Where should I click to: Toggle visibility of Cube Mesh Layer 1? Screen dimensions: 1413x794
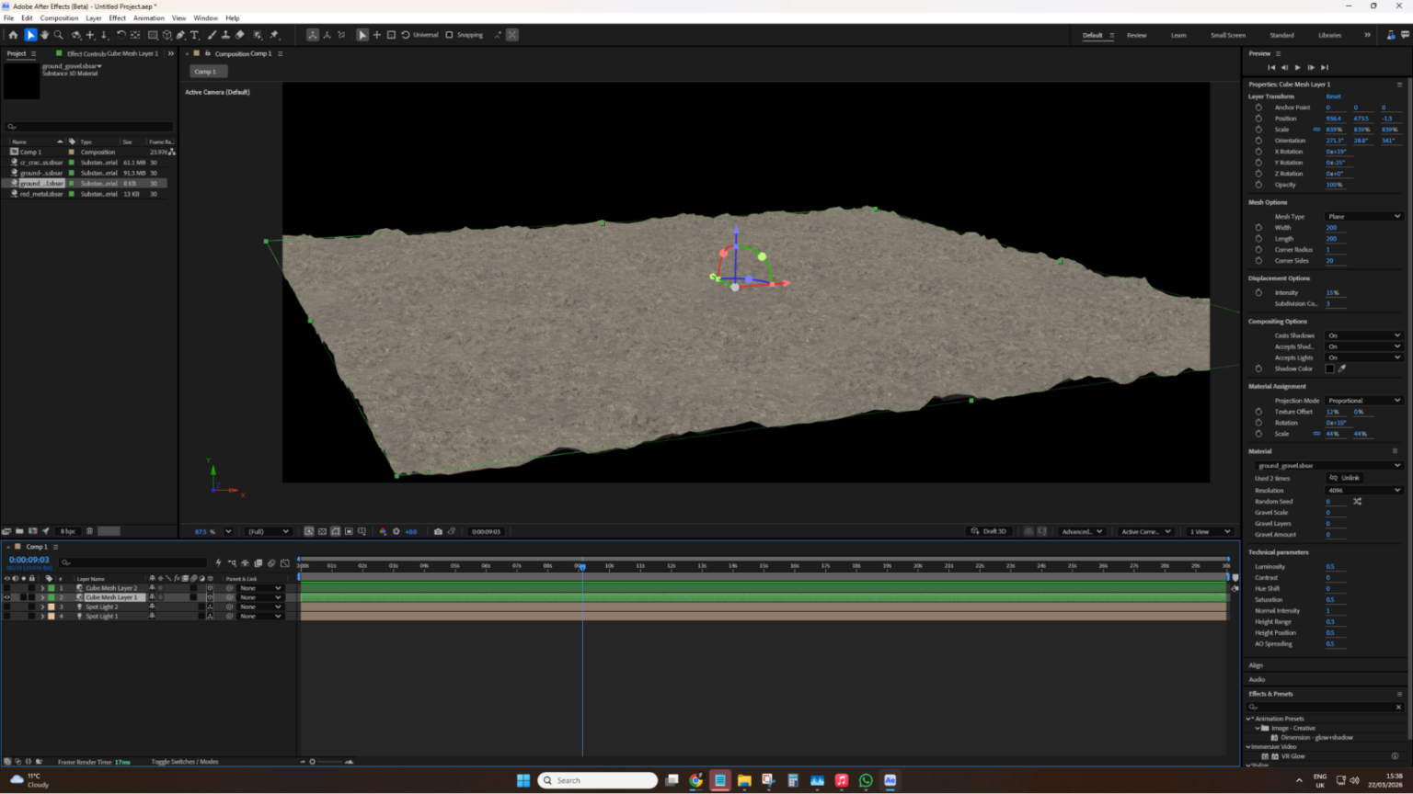pyautogui.click(x=7, y=597)
